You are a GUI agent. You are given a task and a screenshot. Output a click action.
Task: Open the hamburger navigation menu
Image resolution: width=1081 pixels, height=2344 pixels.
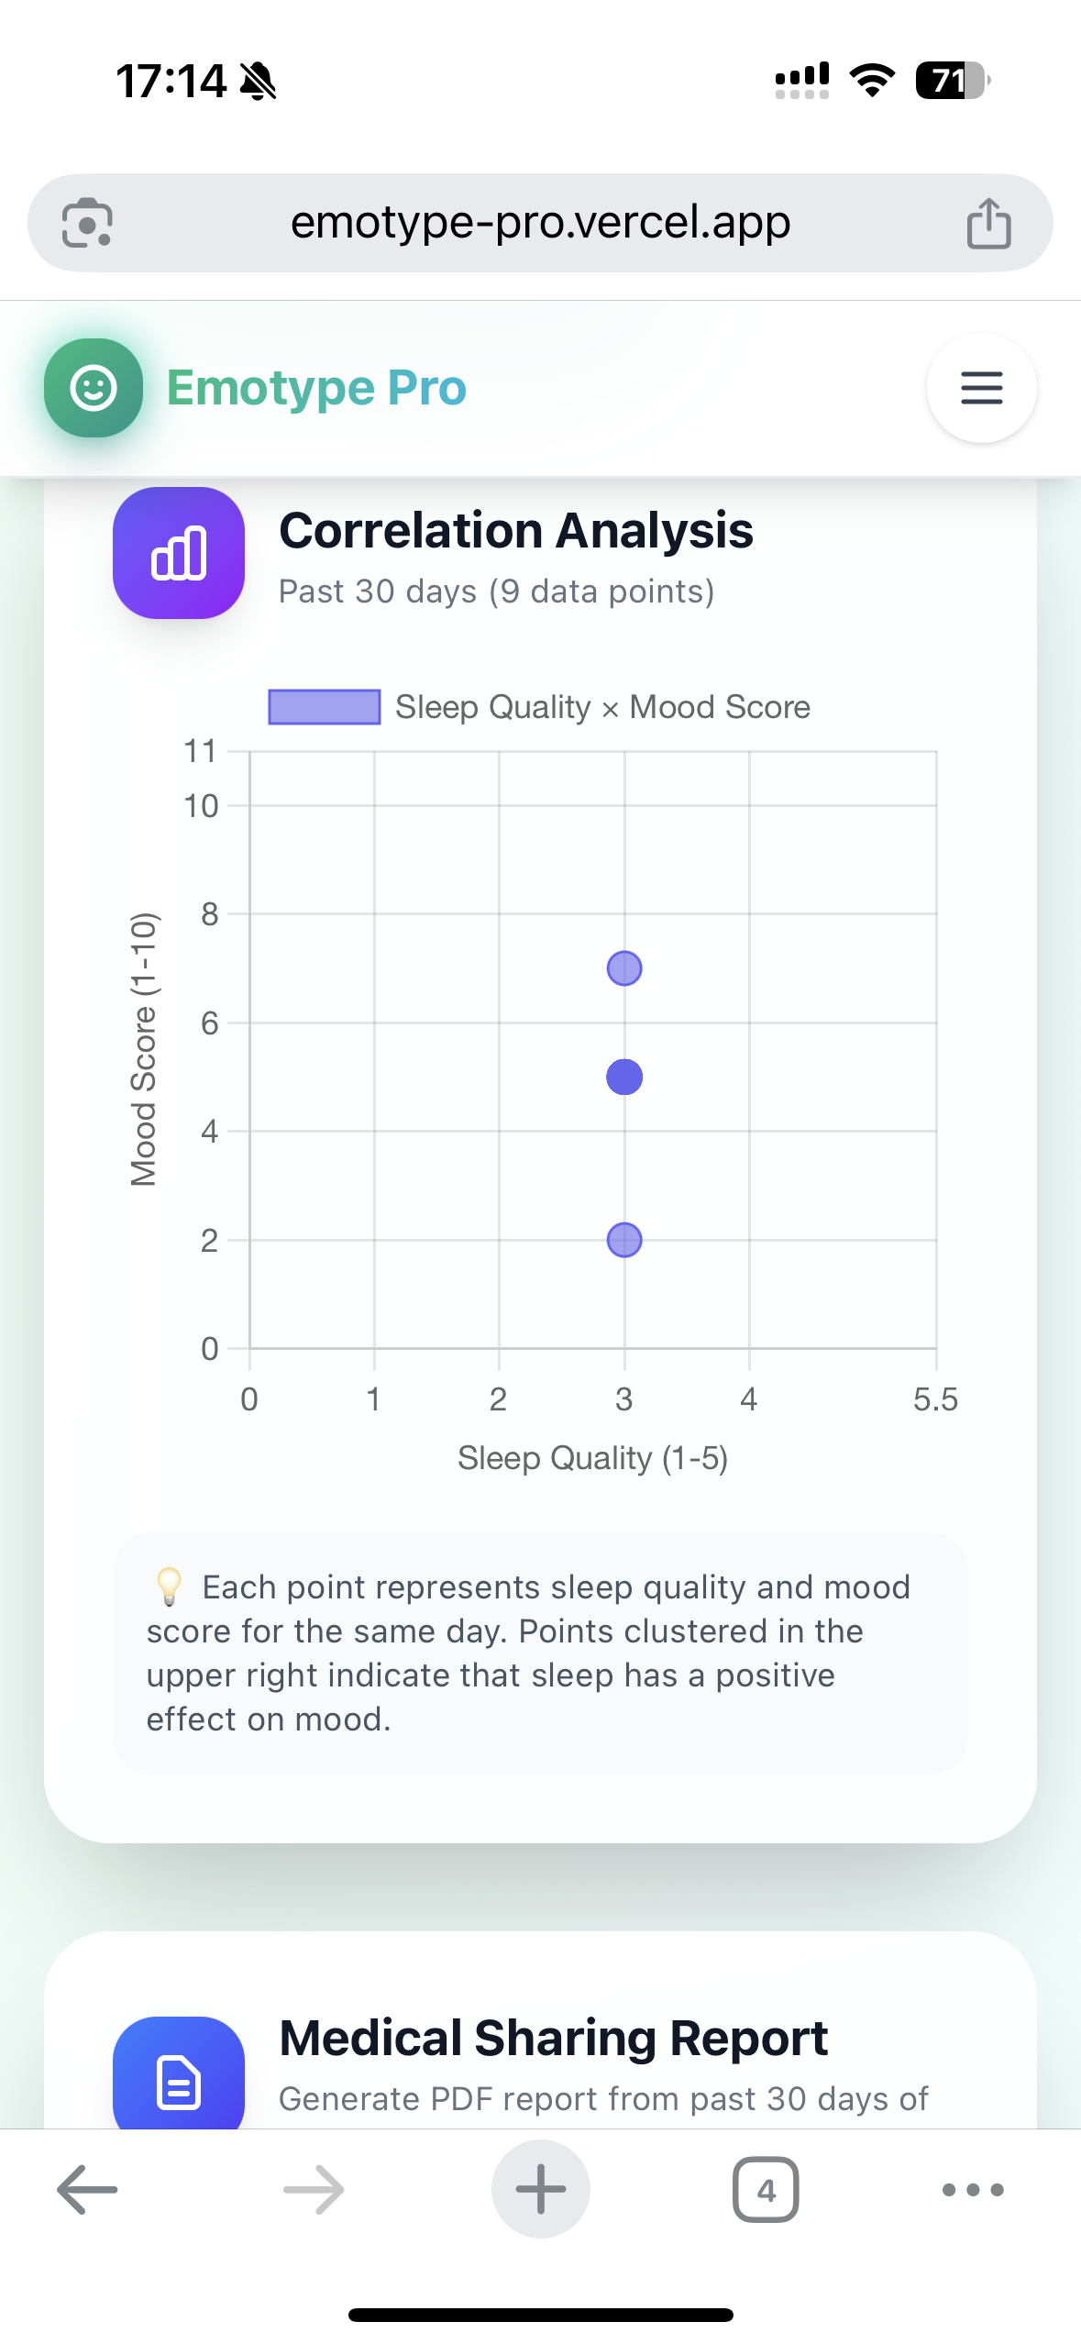[981, 388]
